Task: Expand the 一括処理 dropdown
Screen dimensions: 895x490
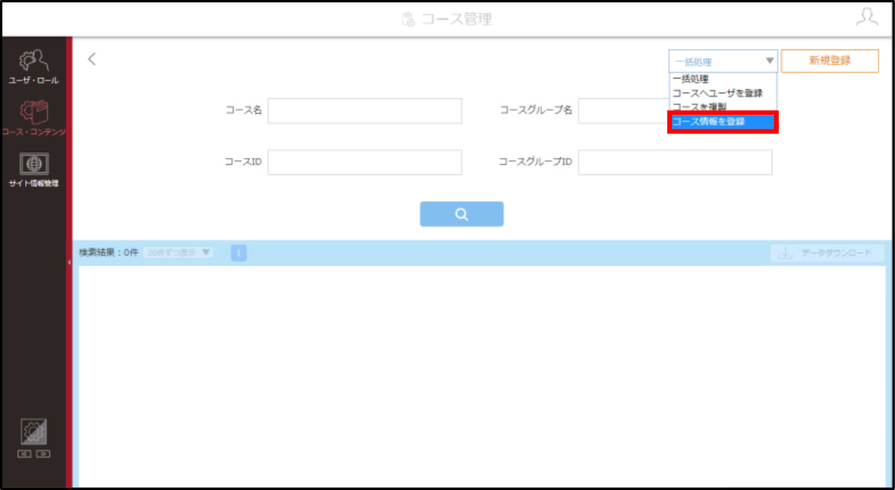Action: (723, 61)
